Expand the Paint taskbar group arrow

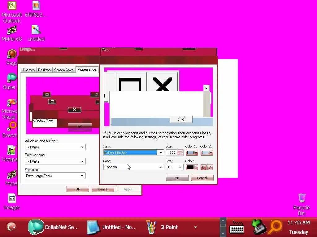point(195,227)
